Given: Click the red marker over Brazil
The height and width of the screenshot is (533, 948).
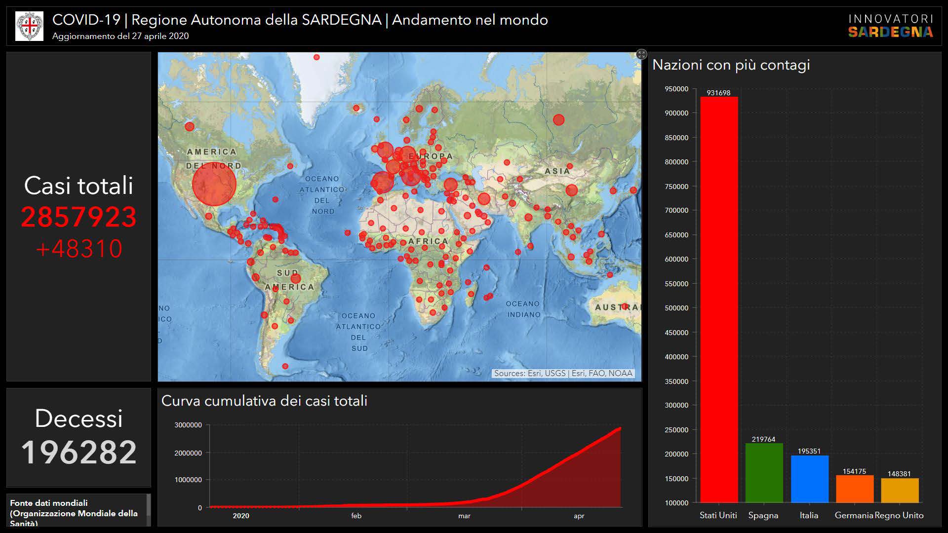Looking at the screenshot, I should coord(296,278).
